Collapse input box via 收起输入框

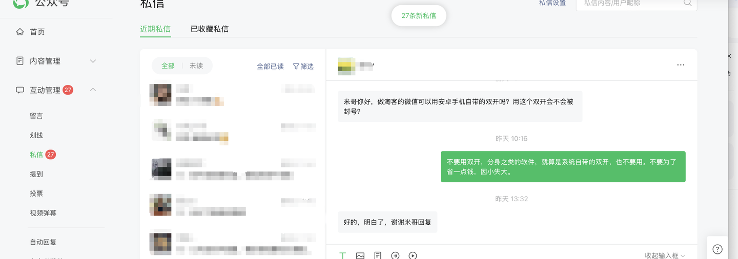point(665,255)
